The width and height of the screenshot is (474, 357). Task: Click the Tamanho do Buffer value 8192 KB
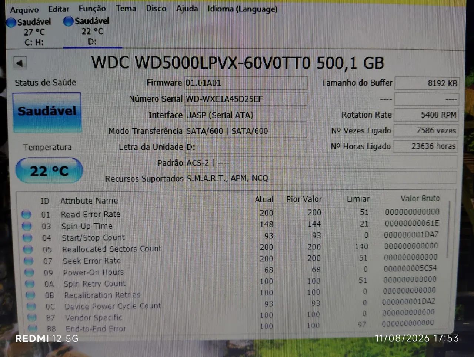coord(426,83)
